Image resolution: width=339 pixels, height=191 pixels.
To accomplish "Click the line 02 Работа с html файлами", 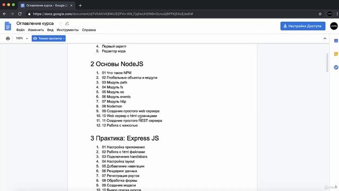I will 123,152.
